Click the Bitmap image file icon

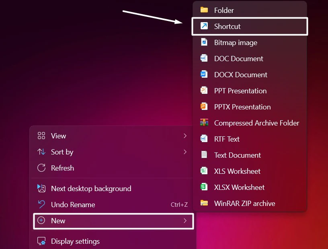point(204,42)
